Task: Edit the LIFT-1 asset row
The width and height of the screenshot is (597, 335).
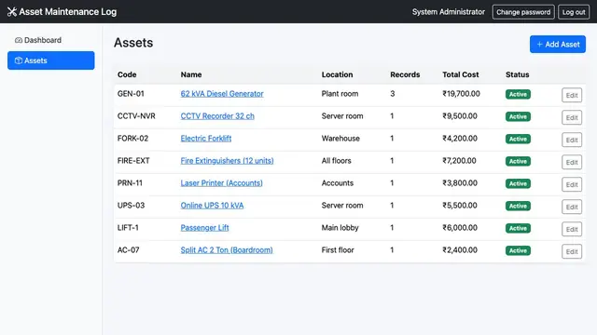Action: [572, 230]
